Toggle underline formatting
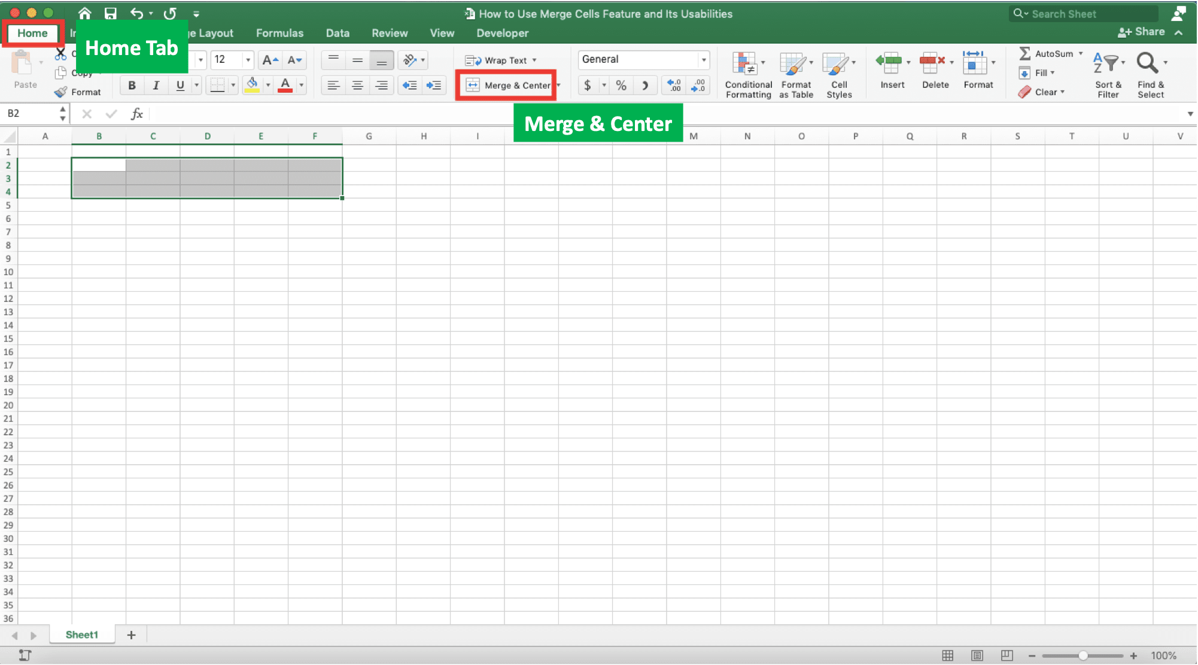This screenshot has width=1198, height=665. pos(180,86)
